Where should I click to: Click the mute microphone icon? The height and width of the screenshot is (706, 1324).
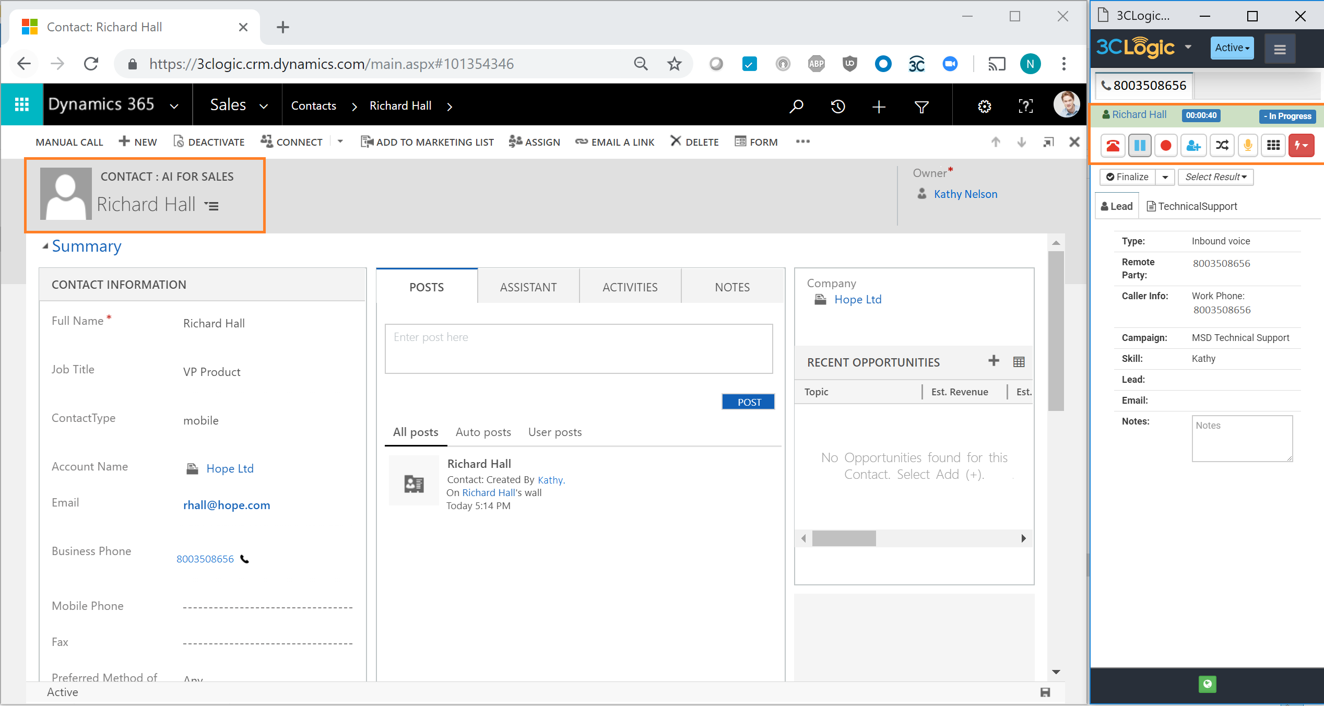tap(1245, 144)
